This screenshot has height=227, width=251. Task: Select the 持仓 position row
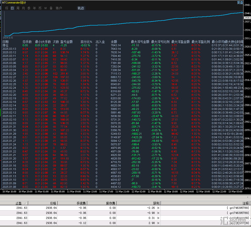pos(123,46)
